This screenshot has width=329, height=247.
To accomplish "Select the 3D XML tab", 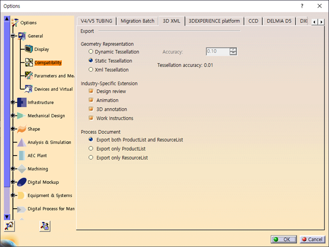I will [172, 21].
